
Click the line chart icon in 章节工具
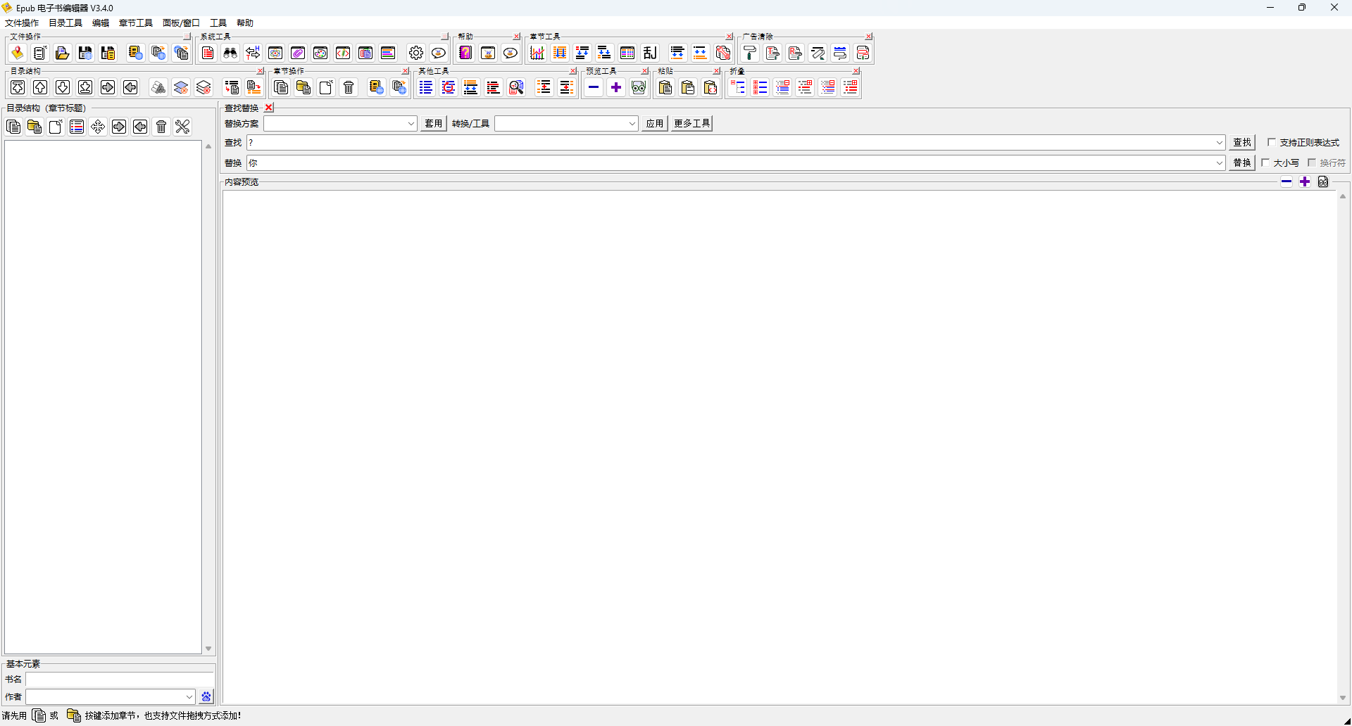click(537, 53)
